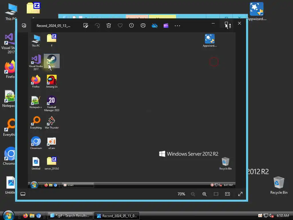Image resolution: width=293 pixels, height=220 pixels.
Task: Open the network tray icon
Action: [266, 216]
